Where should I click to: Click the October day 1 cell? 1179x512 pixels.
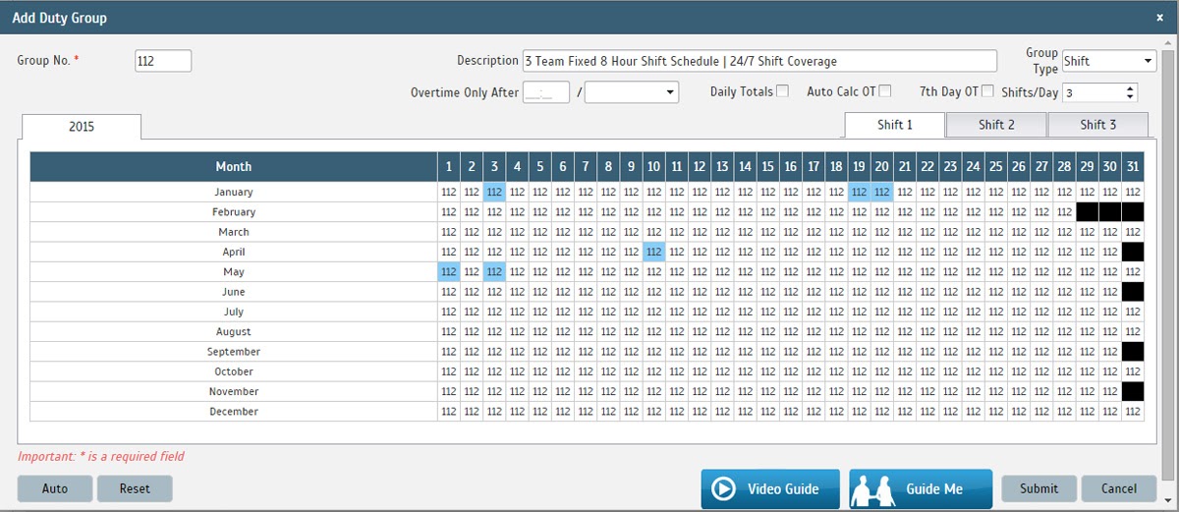pos(449,371)
